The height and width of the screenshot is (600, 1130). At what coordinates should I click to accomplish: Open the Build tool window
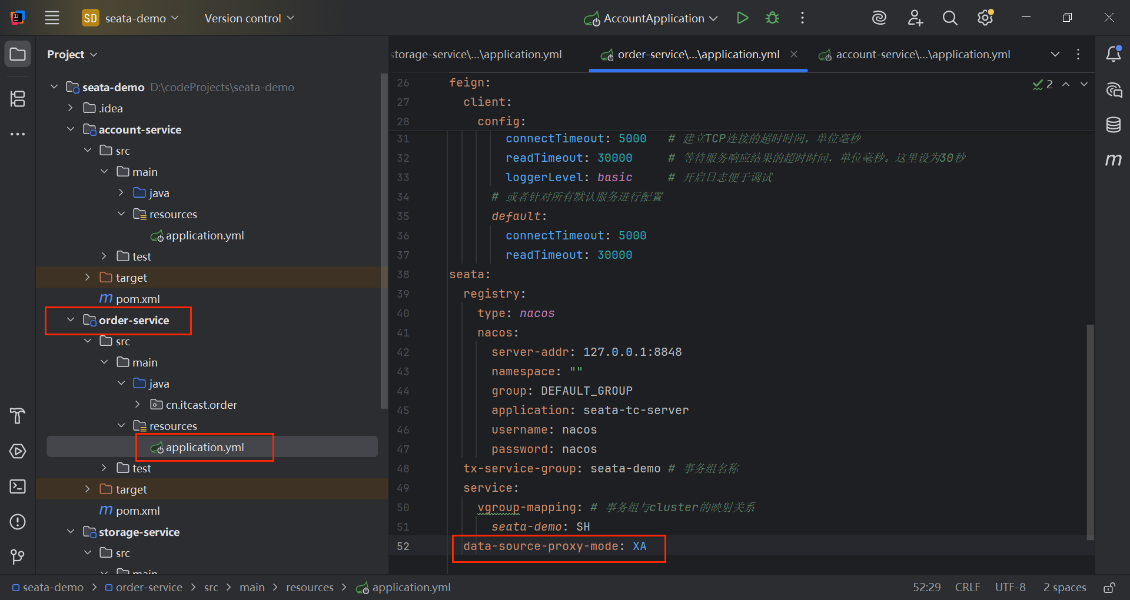[x=18, y=416]
